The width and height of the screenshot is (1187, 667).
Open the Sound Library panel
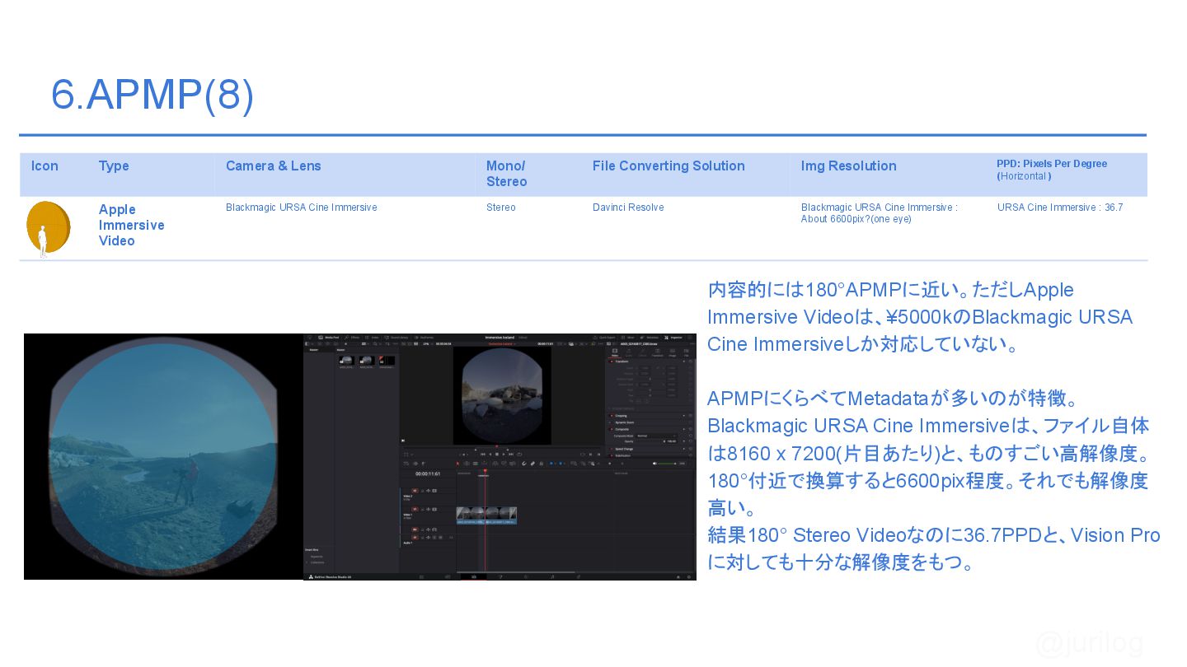pos(396,338)
